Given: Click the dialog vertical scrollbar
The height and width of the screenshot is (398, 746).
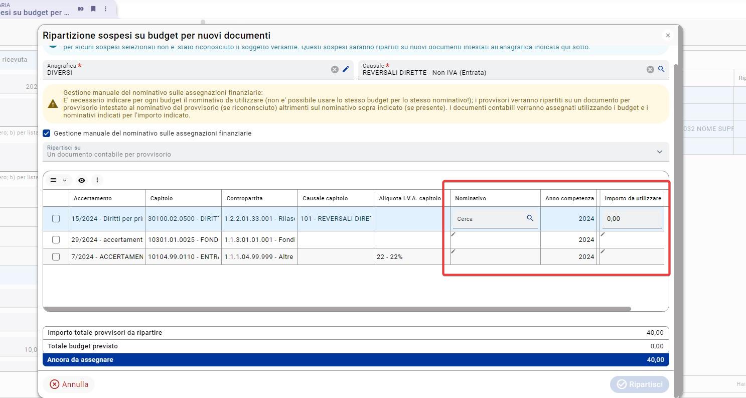Looking at the screenshot, I should 677,231.
